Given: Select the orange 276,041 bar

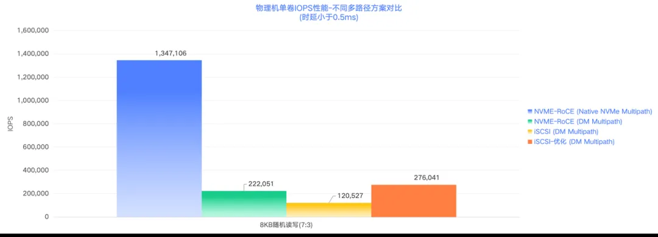Looking at the screenshot, I should (x=414, y=201).
